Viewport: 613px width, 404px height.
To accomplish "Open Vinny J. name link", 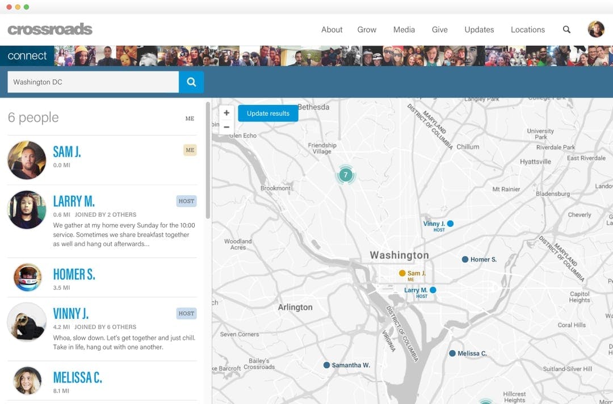I will (70, 313).
